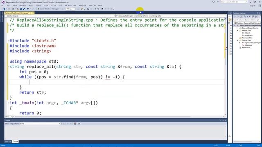Select targetver.h in Solution Explorer
262x147 pixels.
pyautogui.click(x=248, y=36)
